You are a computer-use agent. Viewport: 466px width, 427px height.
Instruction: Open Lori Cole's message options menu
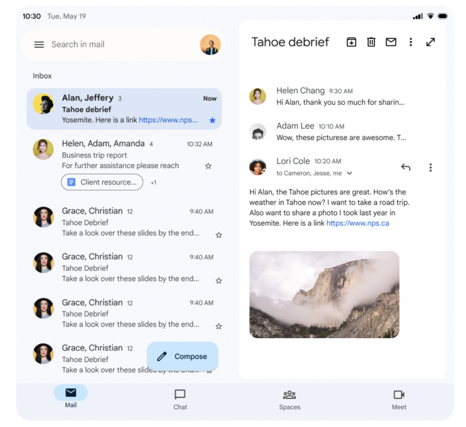430,167
